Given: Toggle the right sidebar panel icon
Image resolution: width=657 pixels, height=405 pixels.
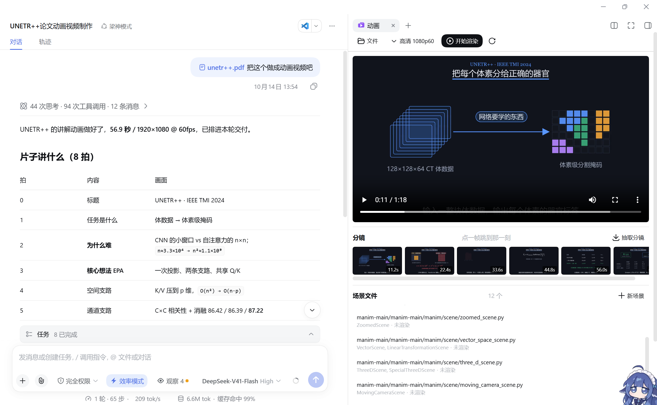Looking at the screenshot, I should [648, 25].
